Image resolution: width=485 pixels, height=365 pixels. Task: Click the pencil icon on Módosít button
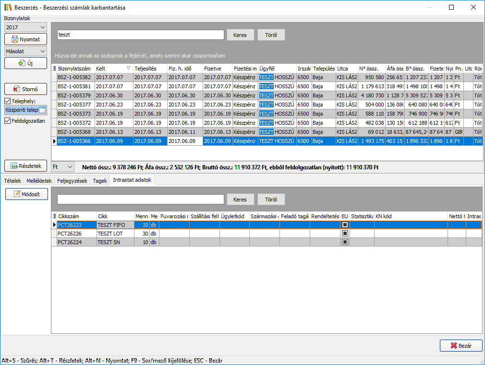(x=17, y=194)
